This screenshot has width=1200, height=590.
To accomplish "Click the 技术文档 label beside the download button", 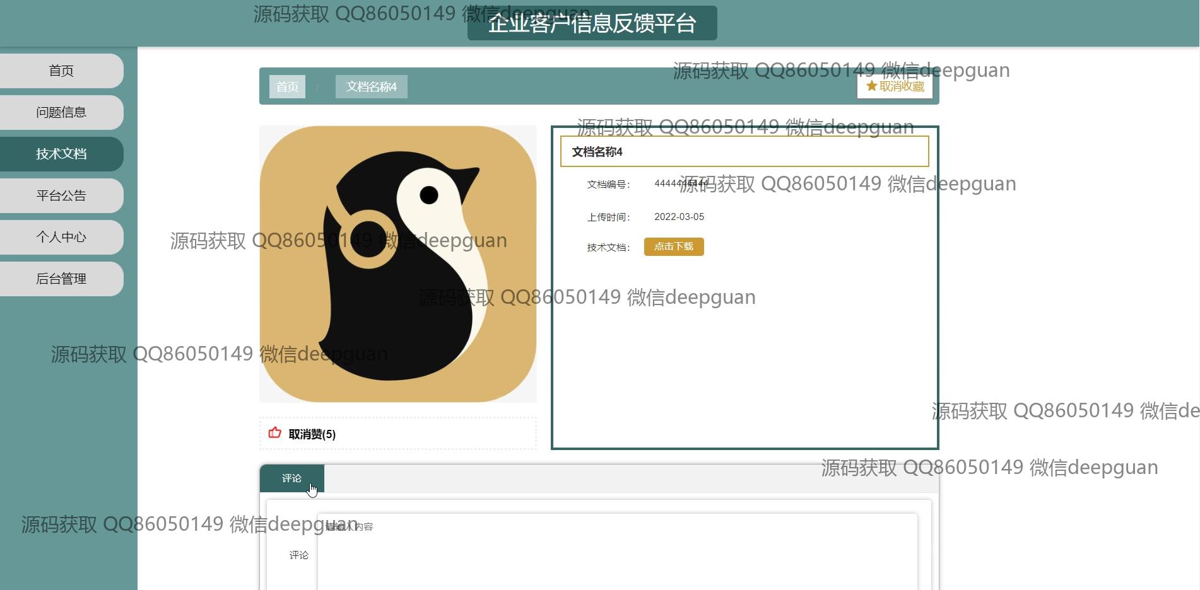I will [608, 247].
